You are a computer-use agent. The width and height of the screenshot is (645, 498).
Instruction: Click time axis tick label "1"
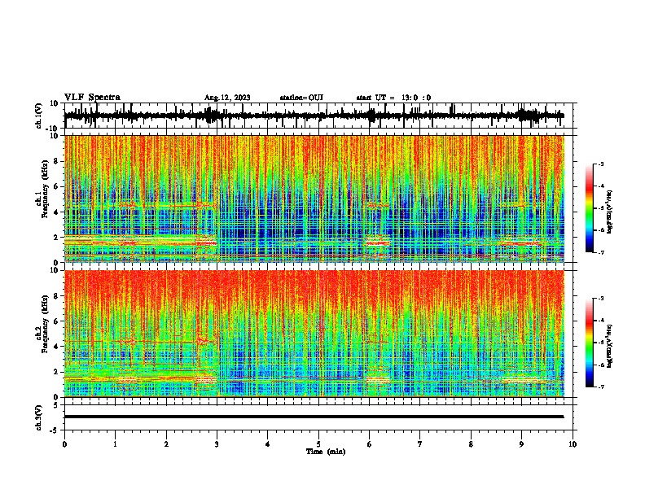pos(115,444)
